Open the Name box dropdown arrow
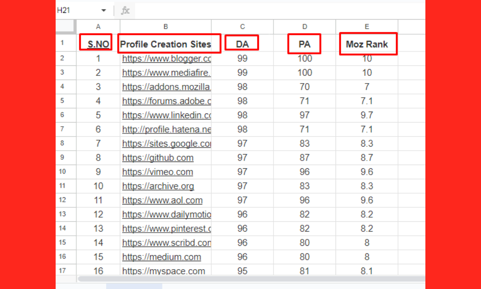 [x=104, y=11]
